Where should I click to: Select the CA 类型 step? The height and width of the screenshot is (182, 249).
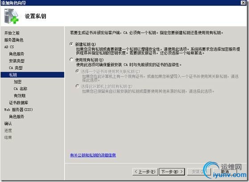point(16,68)
